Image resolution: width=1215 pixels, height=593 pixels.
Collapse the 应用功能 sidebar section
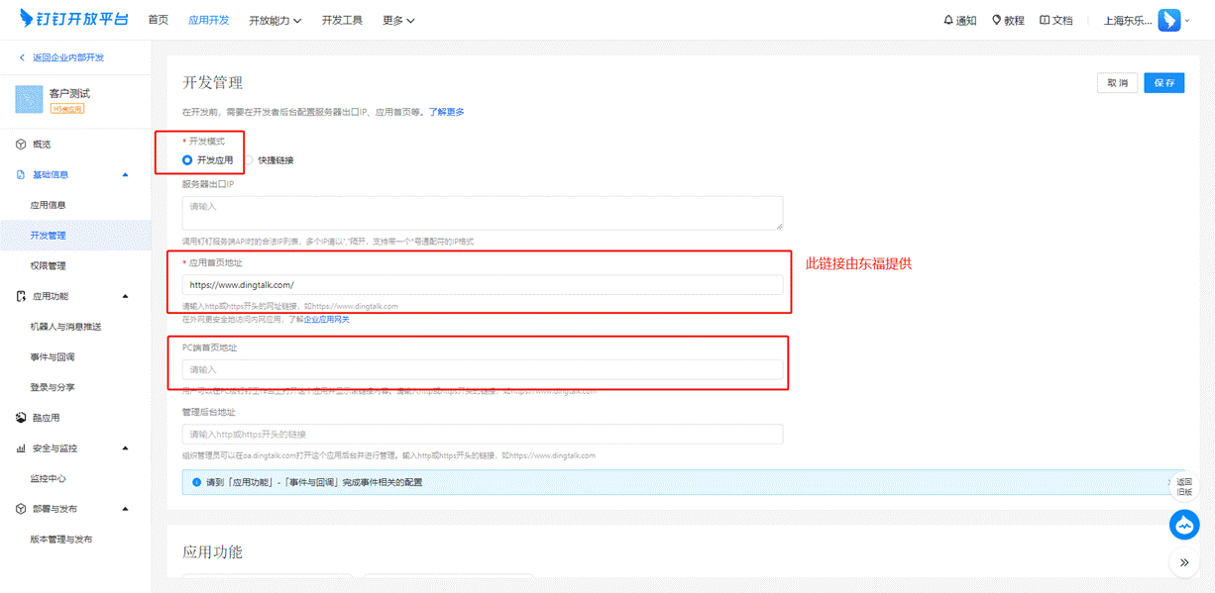click(125, 296)
